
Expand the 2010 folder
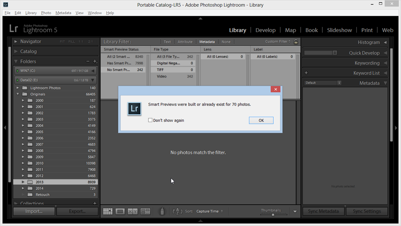coord(23,163)
